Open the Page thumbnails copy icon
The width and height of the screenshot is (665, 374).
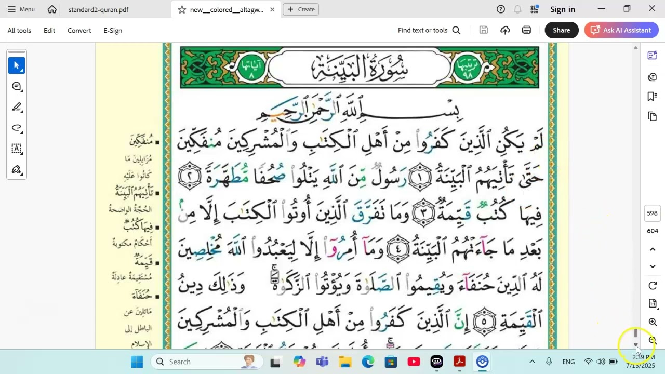point(653,116)
